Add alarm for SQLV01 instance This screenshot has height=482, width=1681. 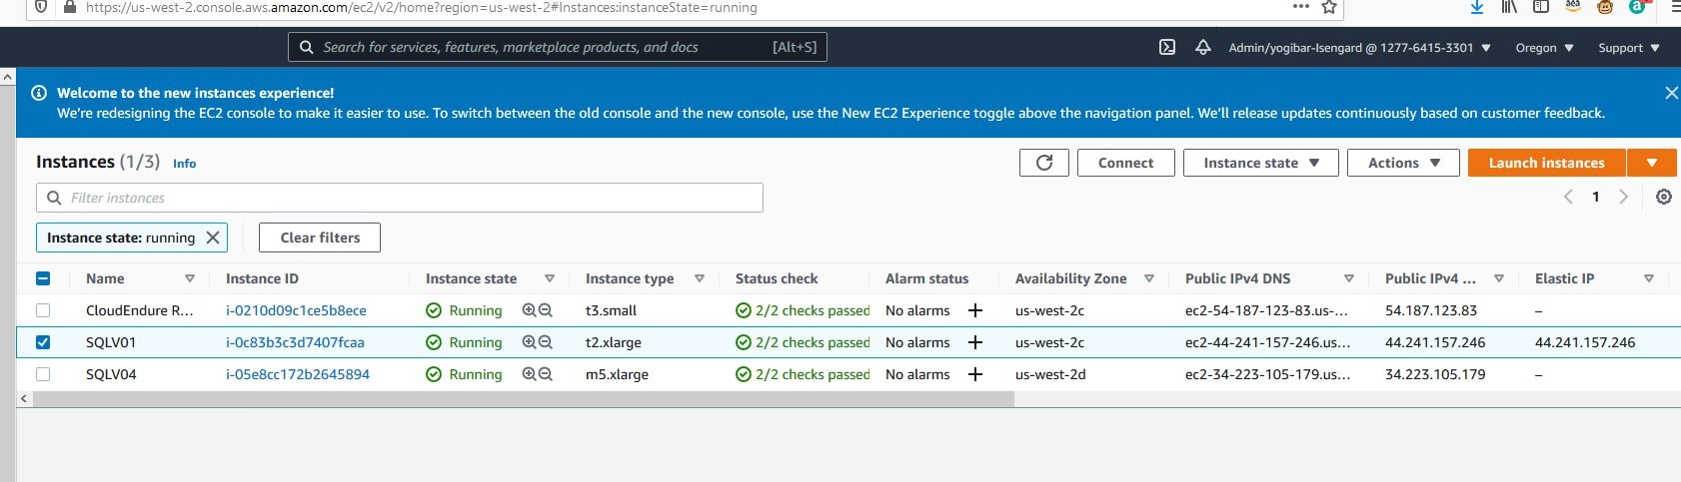click(975, 342)
